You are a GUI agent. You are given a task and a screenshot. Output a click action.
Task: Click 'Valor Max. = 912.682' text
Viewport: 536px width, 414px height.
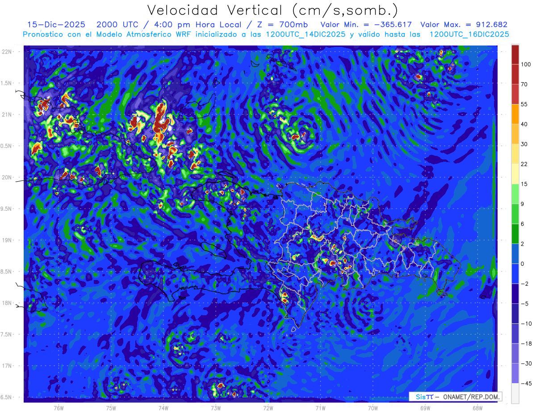coord(464,25)
